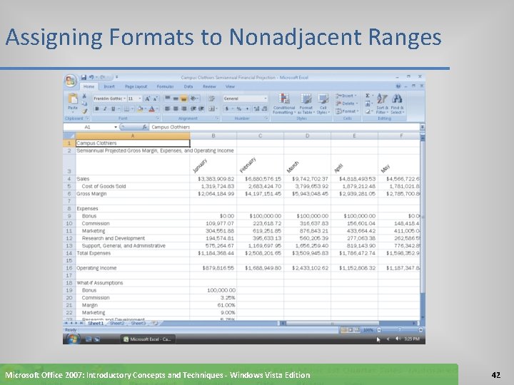Viewport: 514px width, 385px height.
Task: Click the Format Painter brush icon
Action: (x=84, y=111)
